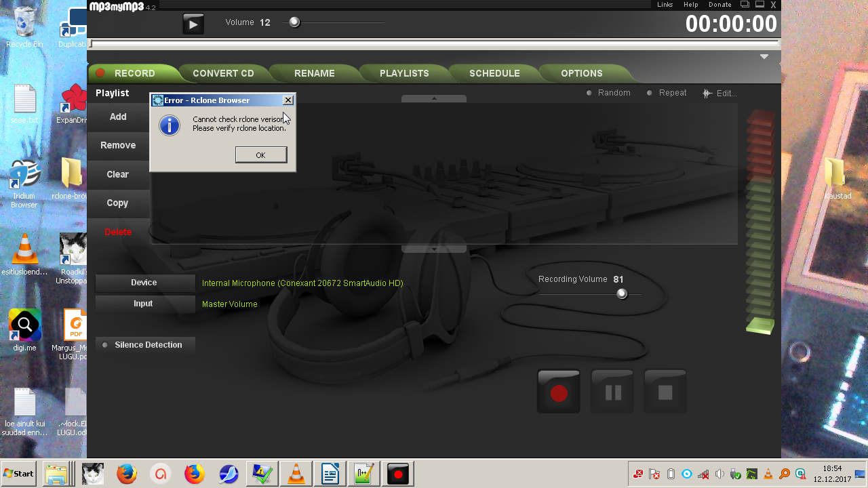Viewport: 868px width, 488px height.
Task: Open the red 'a' circle taskbar app
Action: click(161, 474)
